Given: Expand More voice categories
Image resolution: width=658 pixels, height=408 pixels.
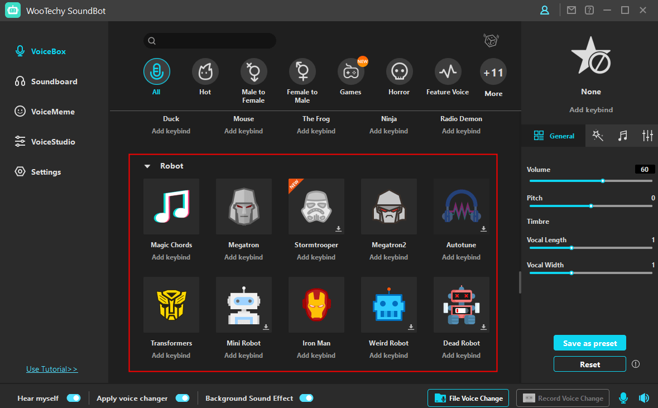Looking at the screenshot, I should click(493, 72).
